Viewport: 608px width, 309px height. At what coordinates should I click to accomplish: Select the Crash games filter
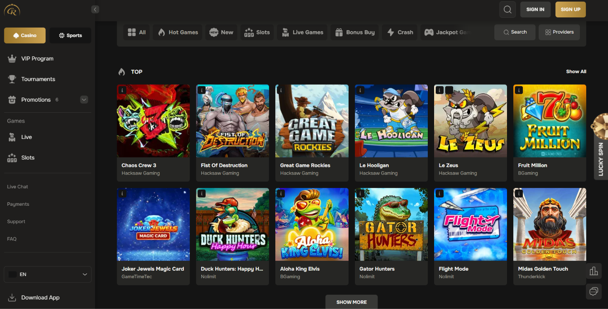tap(400, 32)
